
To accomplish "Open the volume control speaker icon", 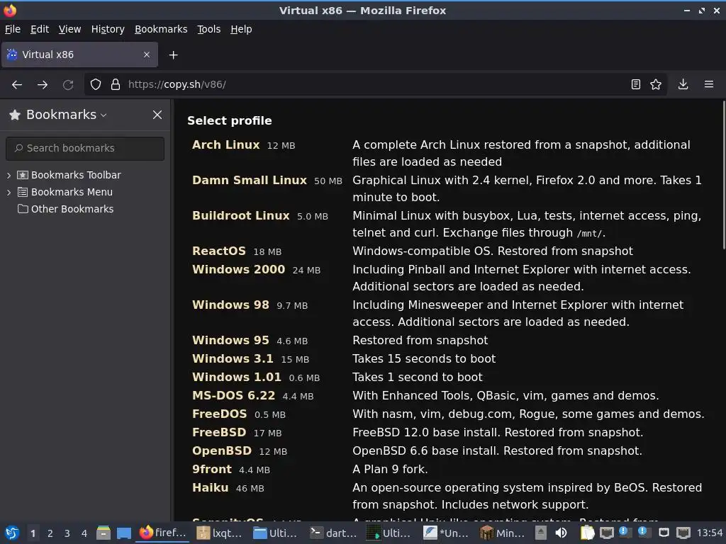I will pyautogui.click(x=561, y=533).
